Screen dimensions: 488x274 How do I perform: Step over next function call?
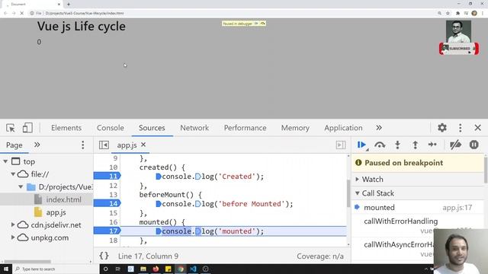tap(380, 145)
